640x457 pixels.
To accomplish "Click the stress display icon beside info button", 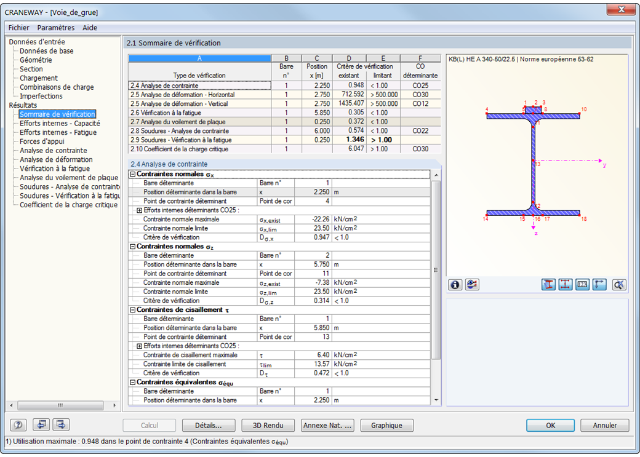I will pos(472,285).
